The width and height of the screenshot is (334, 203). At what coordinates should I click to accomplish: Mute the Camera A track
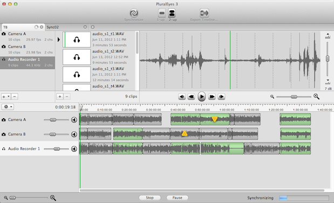coord(74,120)
